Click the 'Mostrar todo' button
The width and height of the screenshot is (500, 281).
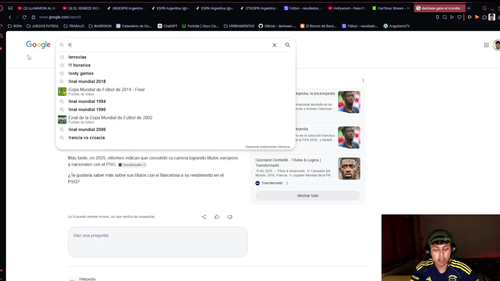pos(308,196)
